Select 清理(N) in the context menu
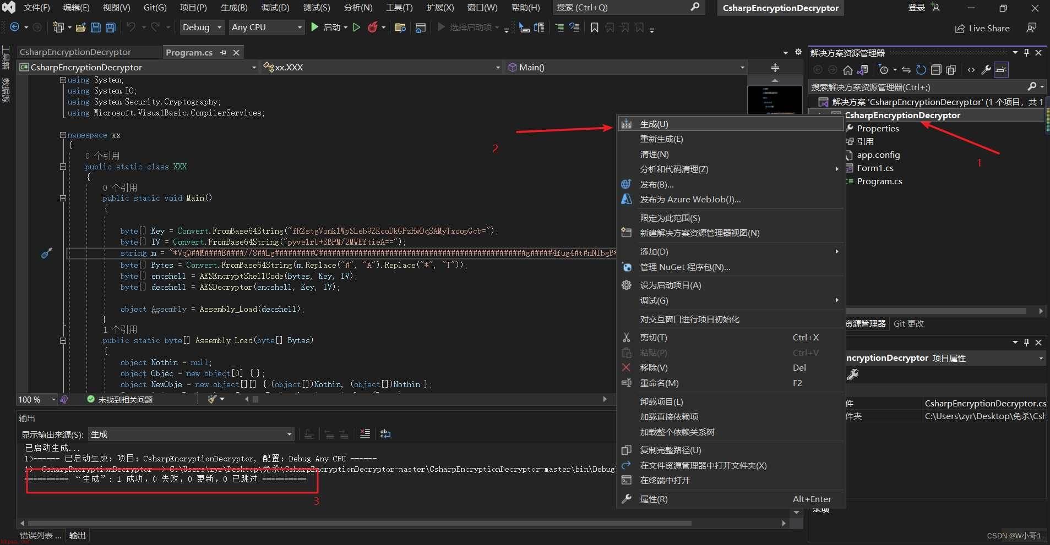 click(730, 154)
